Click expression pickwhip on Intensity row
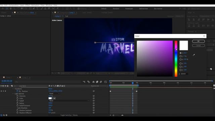215x121 pixels. [x=94, y=96]
